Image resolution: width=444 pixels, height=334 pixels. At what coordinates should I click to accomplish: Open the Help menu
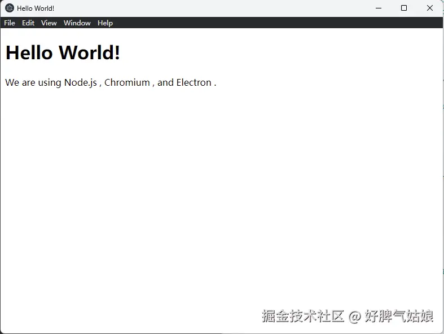(x=105, y=23)
